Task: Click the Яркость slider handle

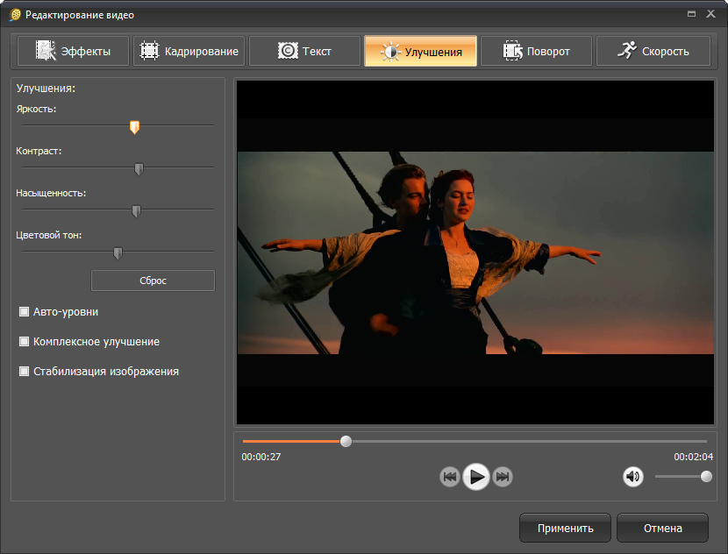Action: click(x=135, y=127)
